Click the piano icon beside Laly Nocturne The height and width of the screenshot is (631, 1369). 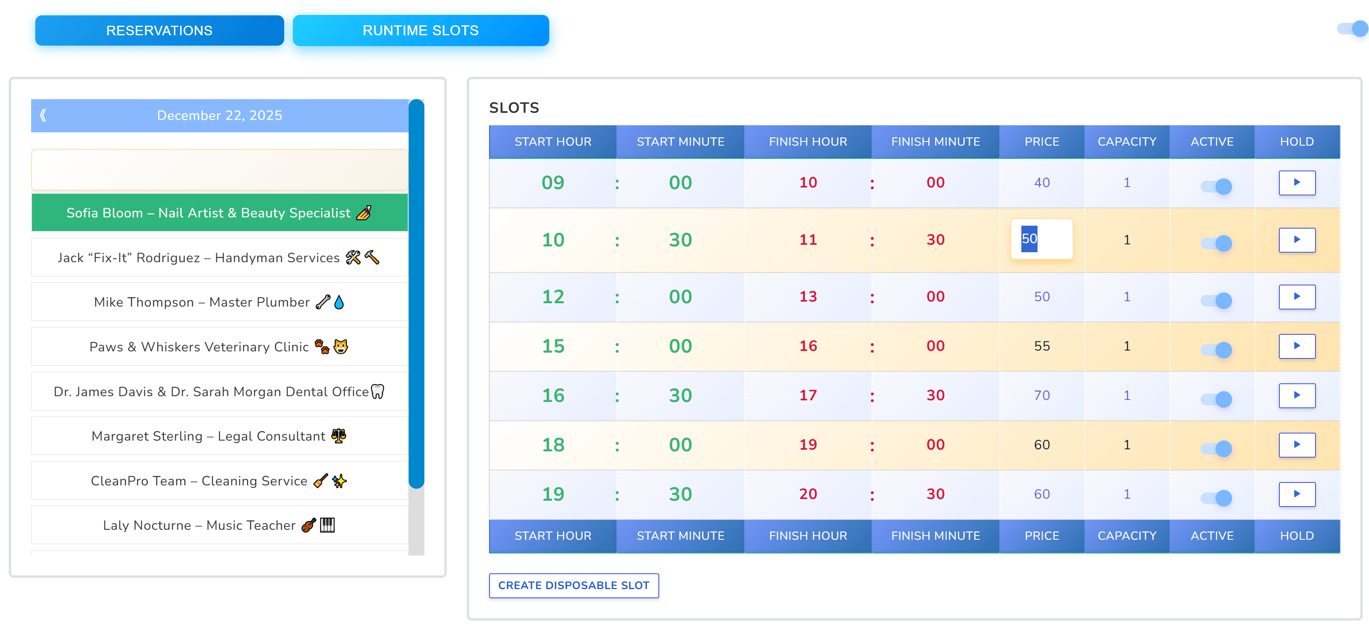click(327, 525)
